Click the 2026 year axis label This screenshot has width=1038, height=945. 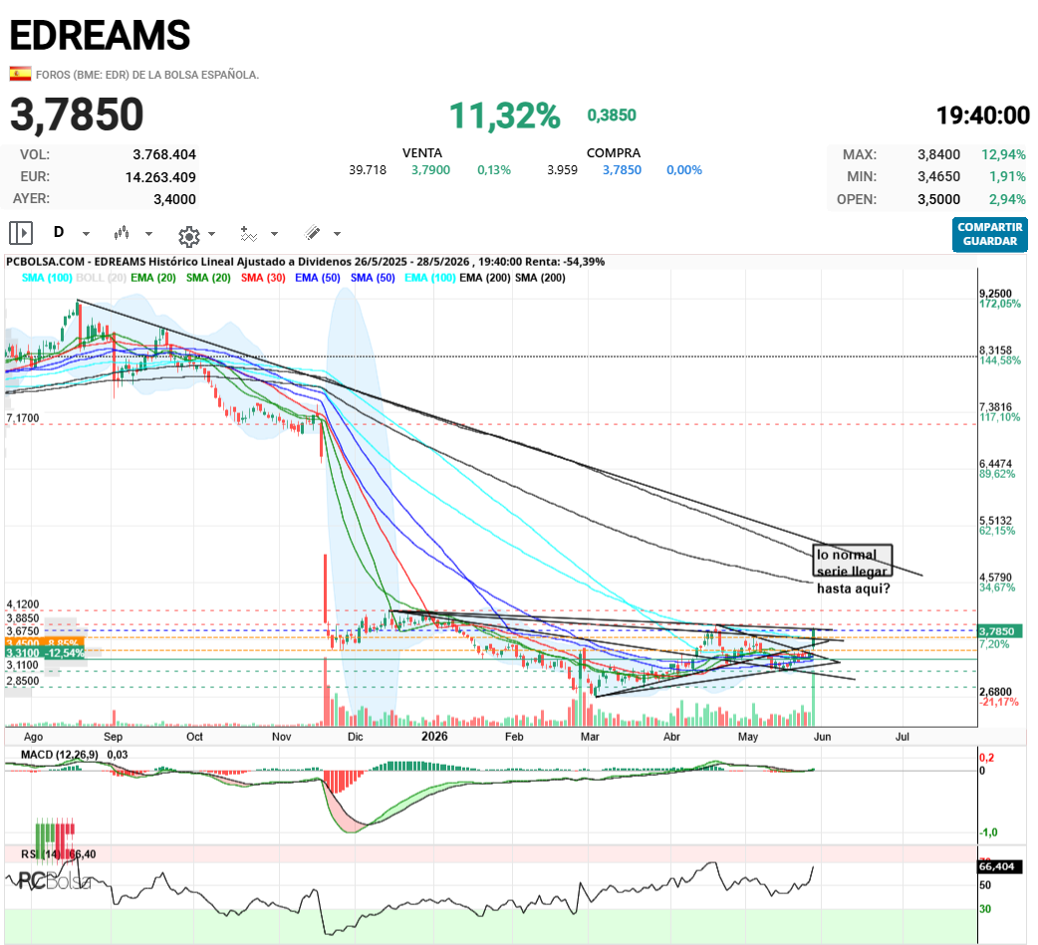click(434, 737)
